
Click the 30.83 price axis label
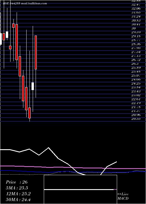click(x=136, y=20)
